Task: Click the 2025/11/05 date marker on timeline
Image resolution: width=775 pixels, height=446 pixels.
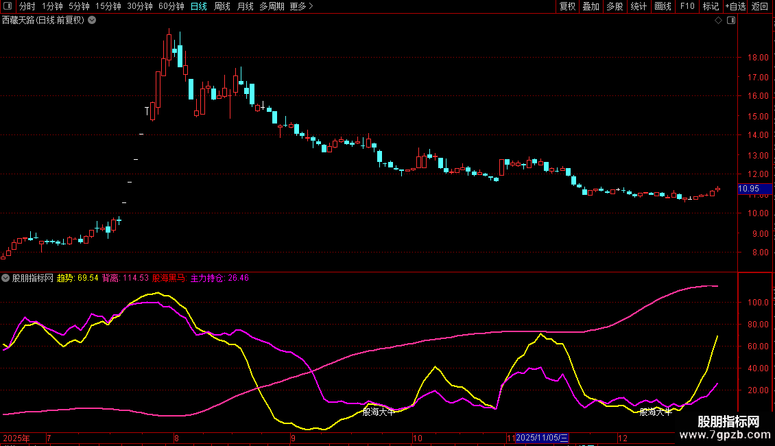Action: (542, 438)
